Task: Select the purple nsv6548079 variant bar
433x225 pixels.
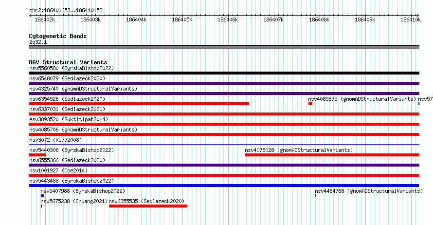Action: (224, 83)
